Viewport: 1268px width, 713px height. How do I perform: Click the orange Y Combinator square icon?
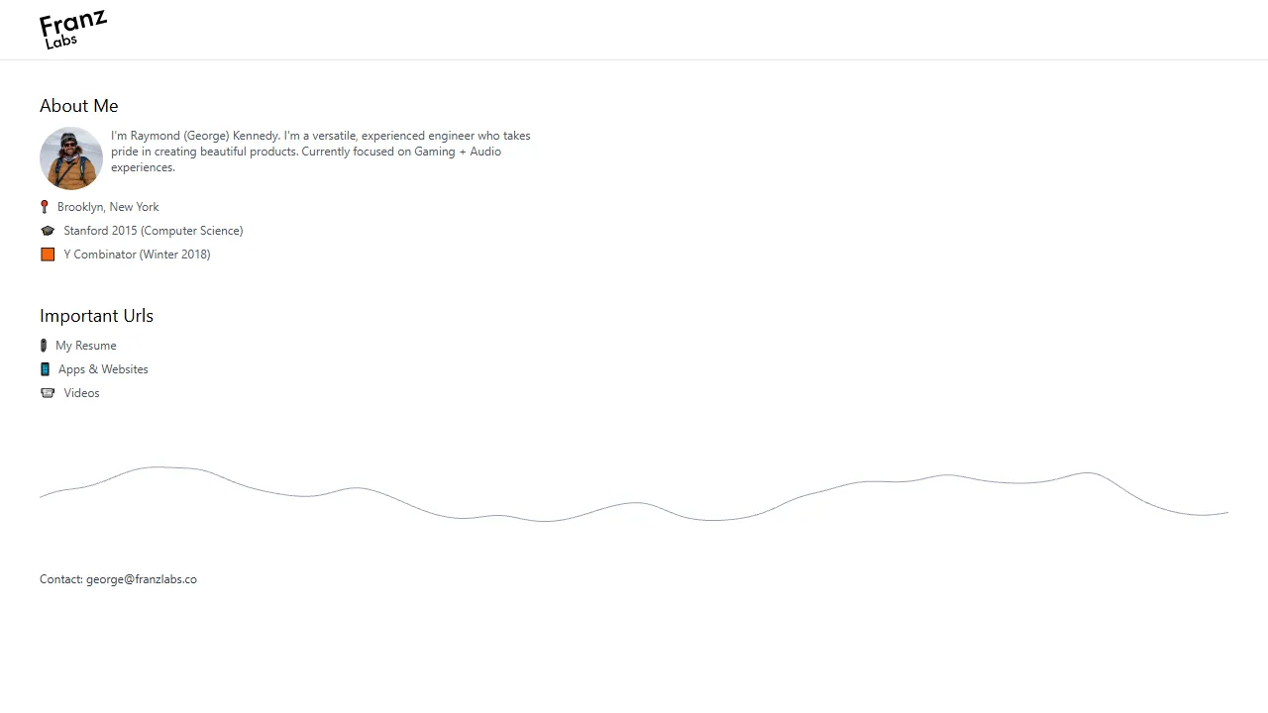tap(47, 254)
